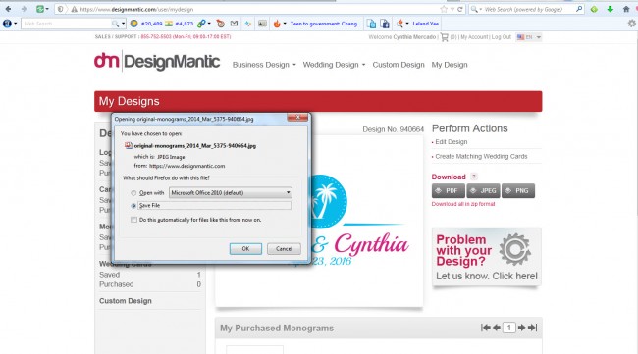The image size is (638, 354).
Task: Click the Log Out link
Action: coord(502,37)
